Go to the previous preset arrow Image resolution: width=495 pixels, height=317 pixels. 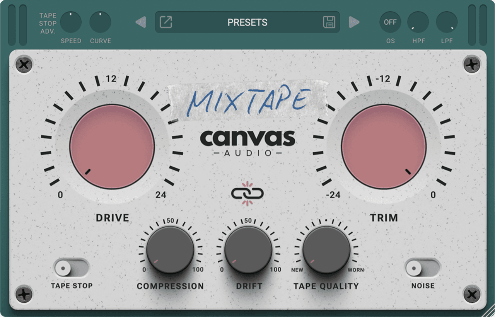coord(141,22)
